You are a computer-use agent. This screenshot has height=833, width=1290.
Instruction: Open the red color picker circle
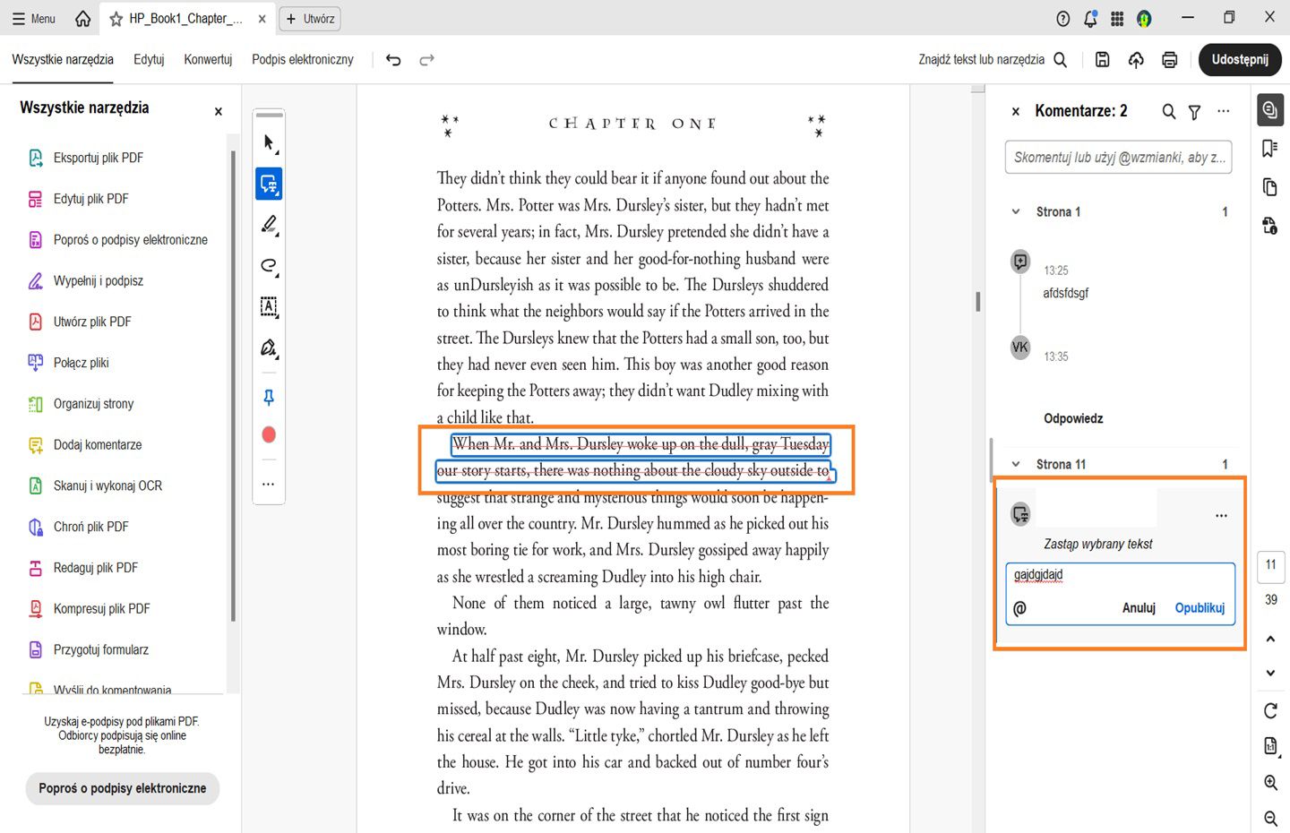[x=269, y=435]
